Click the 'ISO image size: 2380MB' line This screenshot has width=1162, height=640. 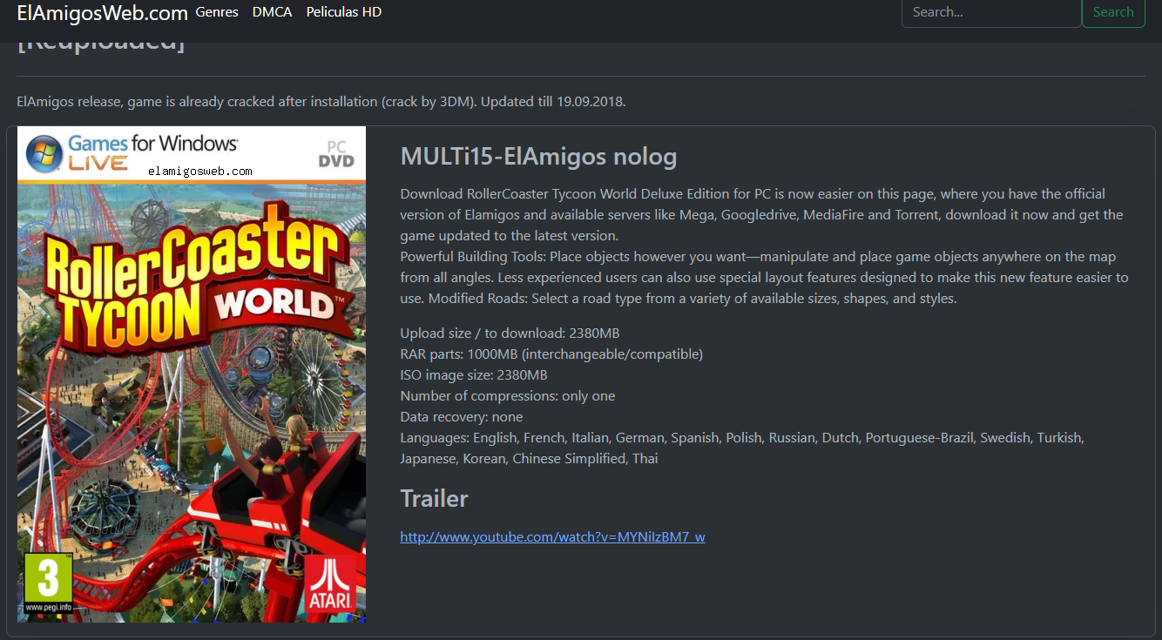point(474,374)
